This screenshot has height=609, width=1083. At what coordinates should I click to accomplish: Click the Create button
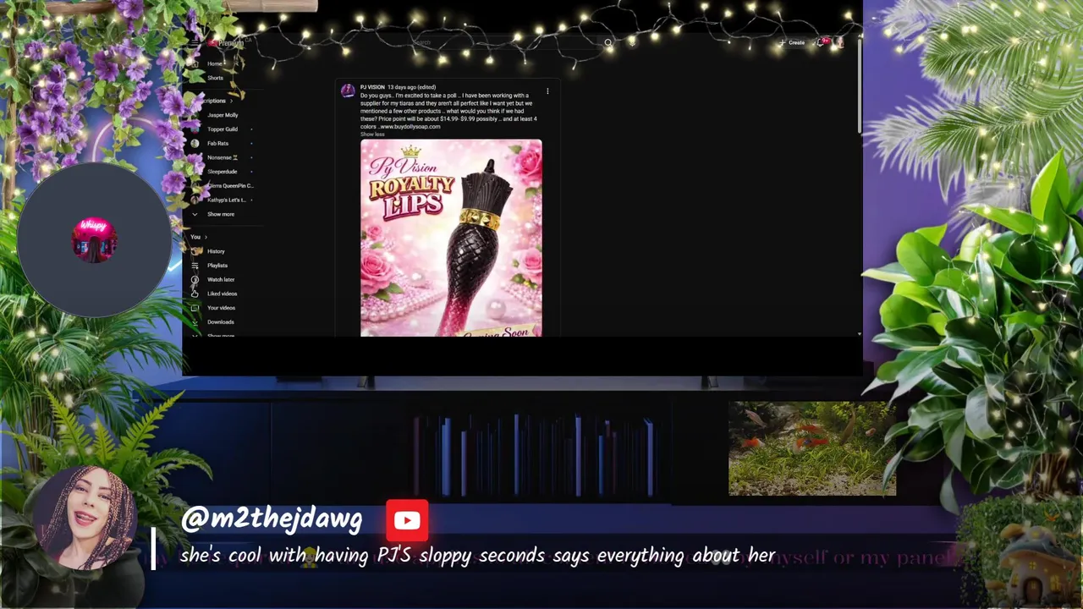793,42
